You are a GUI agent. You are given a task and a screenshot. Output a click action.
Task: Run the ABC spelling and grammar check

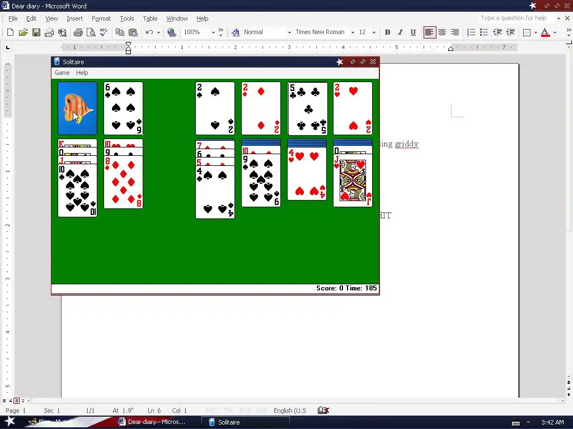pyautogui.click(x=104, y=32)
